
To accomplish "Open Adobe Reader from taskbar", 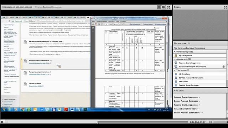I will click(x=66, y=110).
